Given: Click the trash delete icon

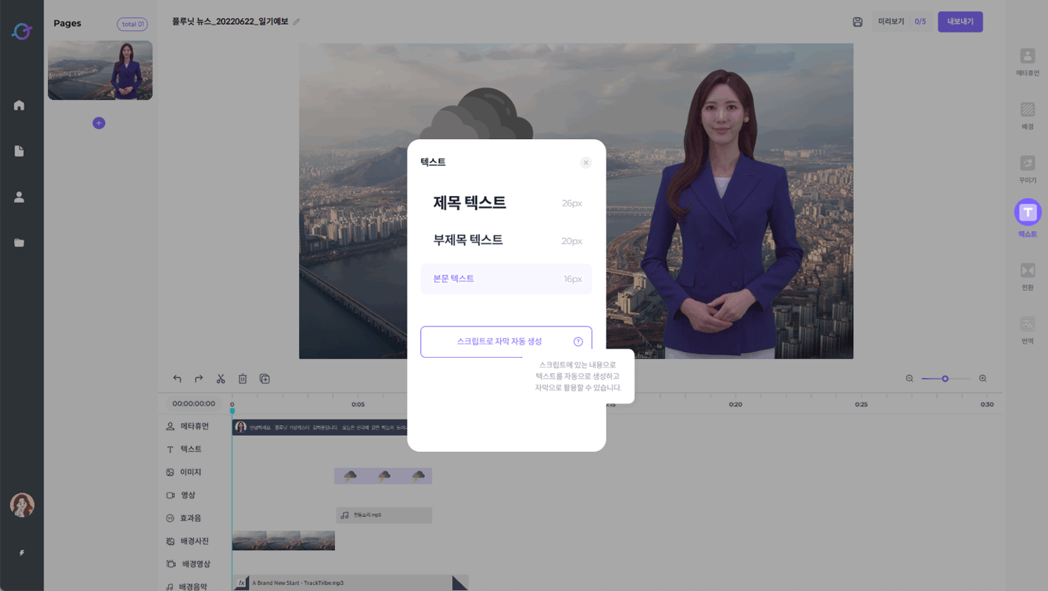Looking at the screenshot, I should pyautogui.click(x=242, y=379).
